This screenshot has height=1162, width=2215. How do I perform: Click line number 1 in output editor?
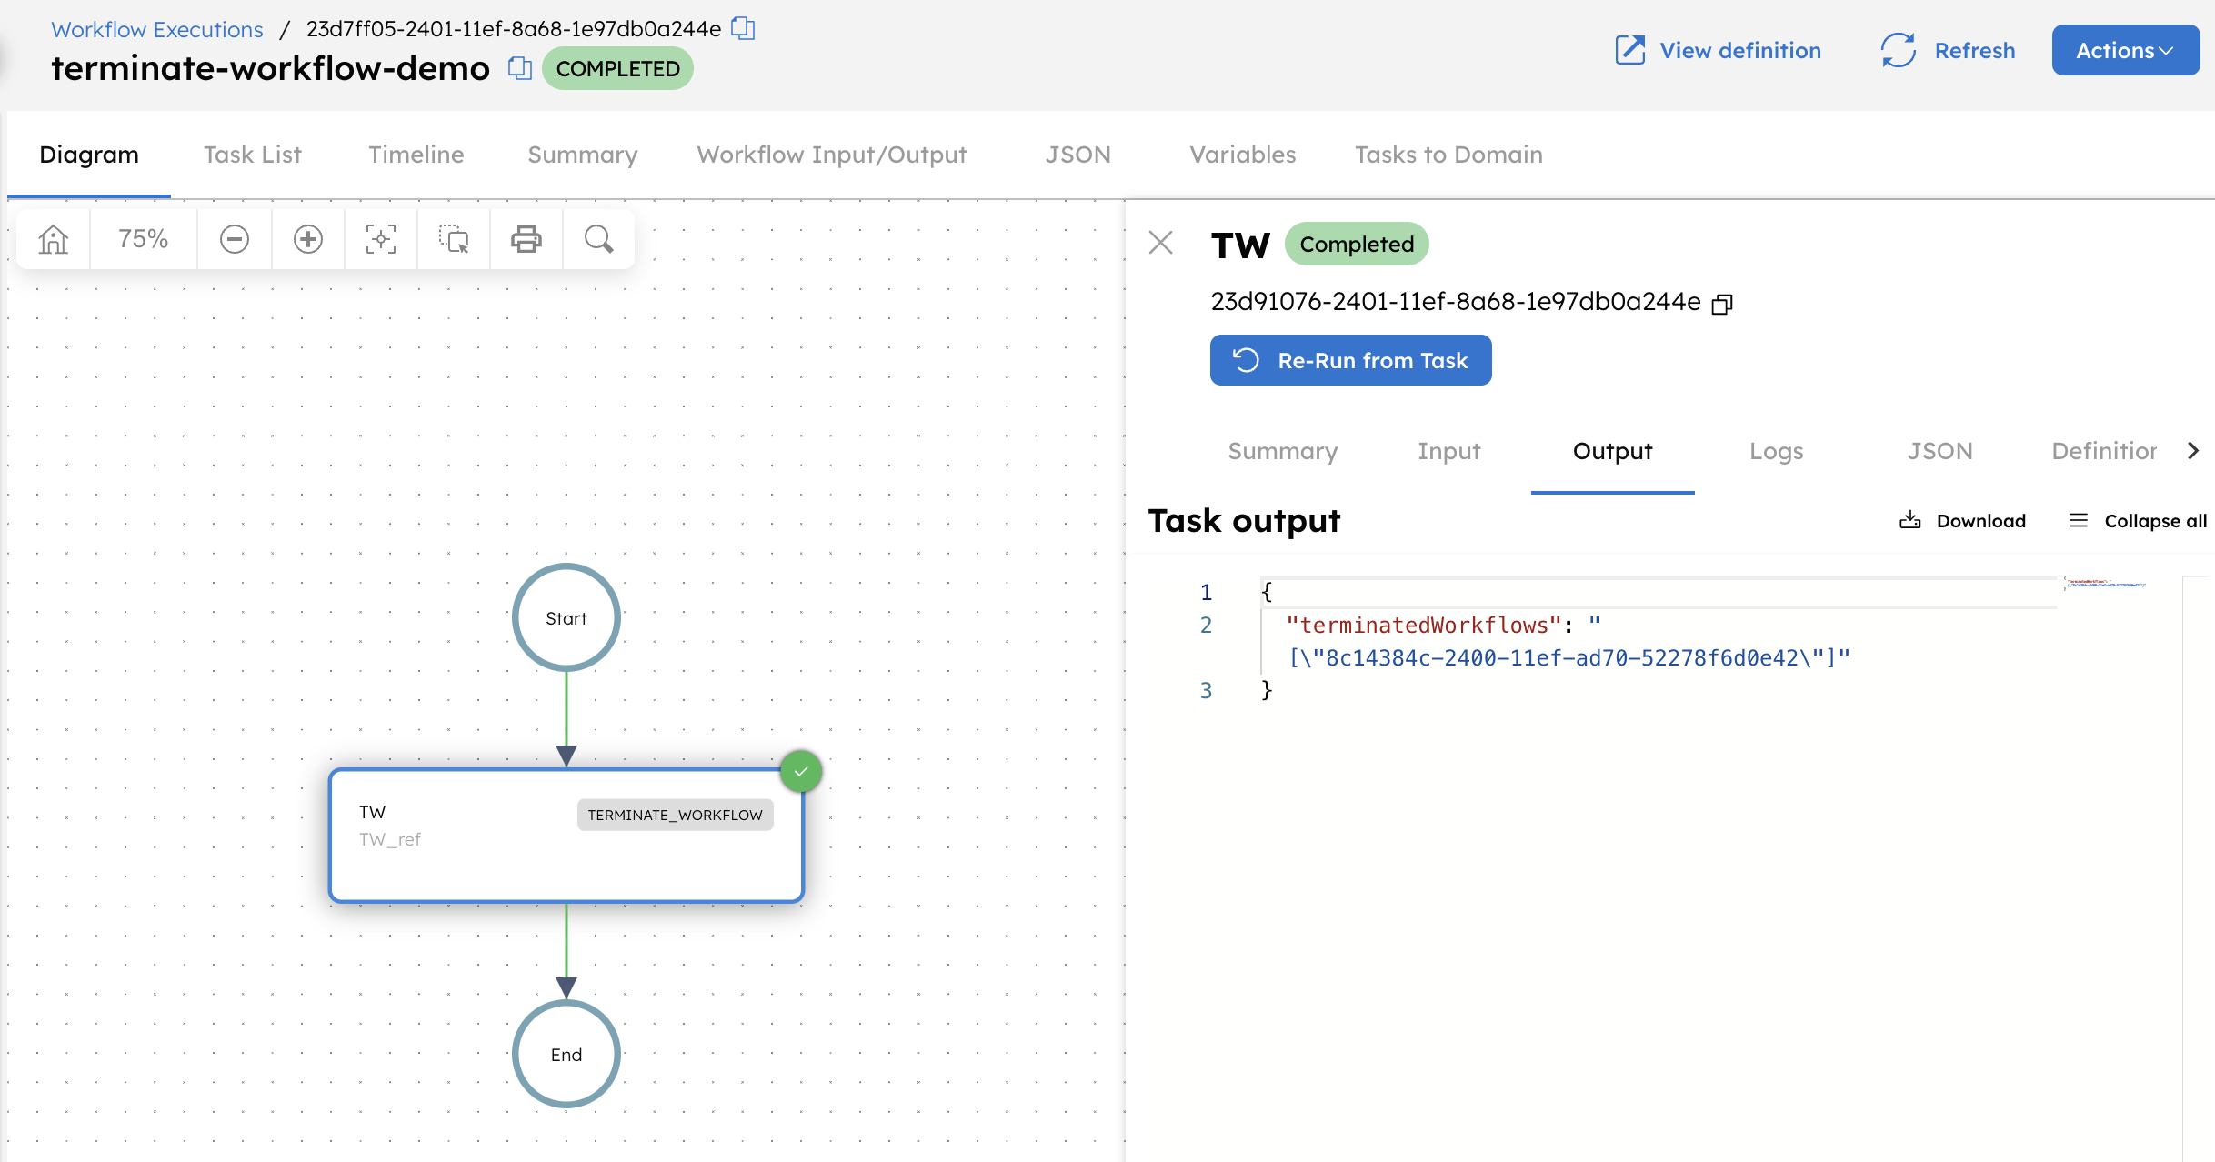pos(1206,593)
